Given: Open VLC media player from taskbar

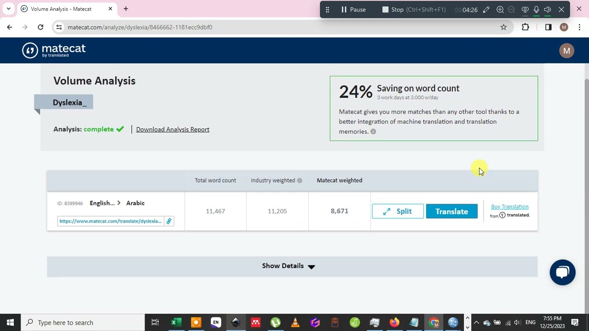Looking at the screenshot, I should tap(295, 322).
